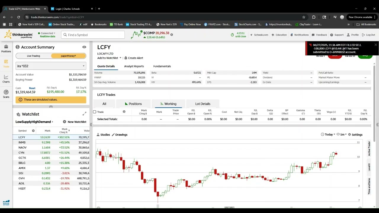The image size is (379, 213).
Task: Click the thinkorswim paperMoney logo
Action: point(18,35)
